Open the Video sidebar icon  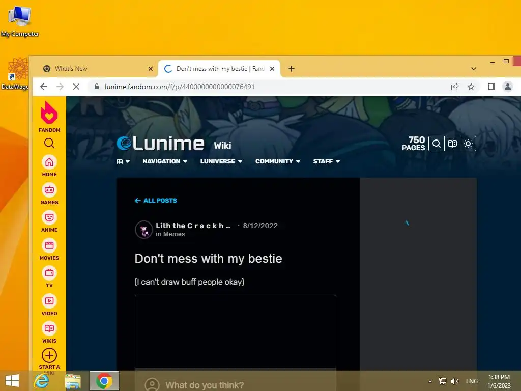pyautogui.click(x=49, y=301)
